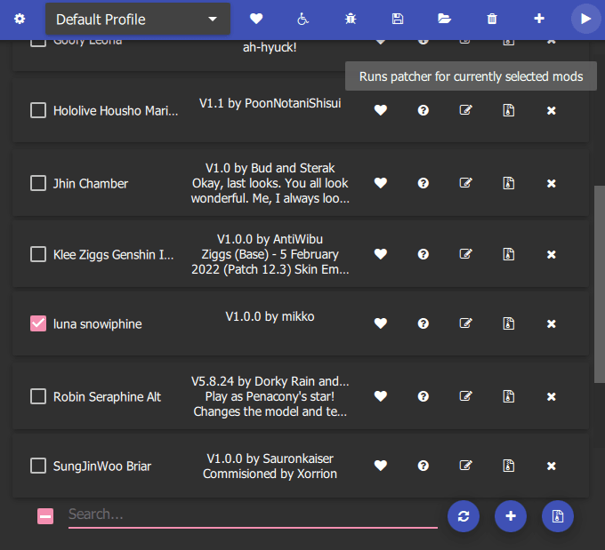Screen dimensions: 605x550
Task: Click the round plus button beside Search
Action: click(x=510, y=516)
